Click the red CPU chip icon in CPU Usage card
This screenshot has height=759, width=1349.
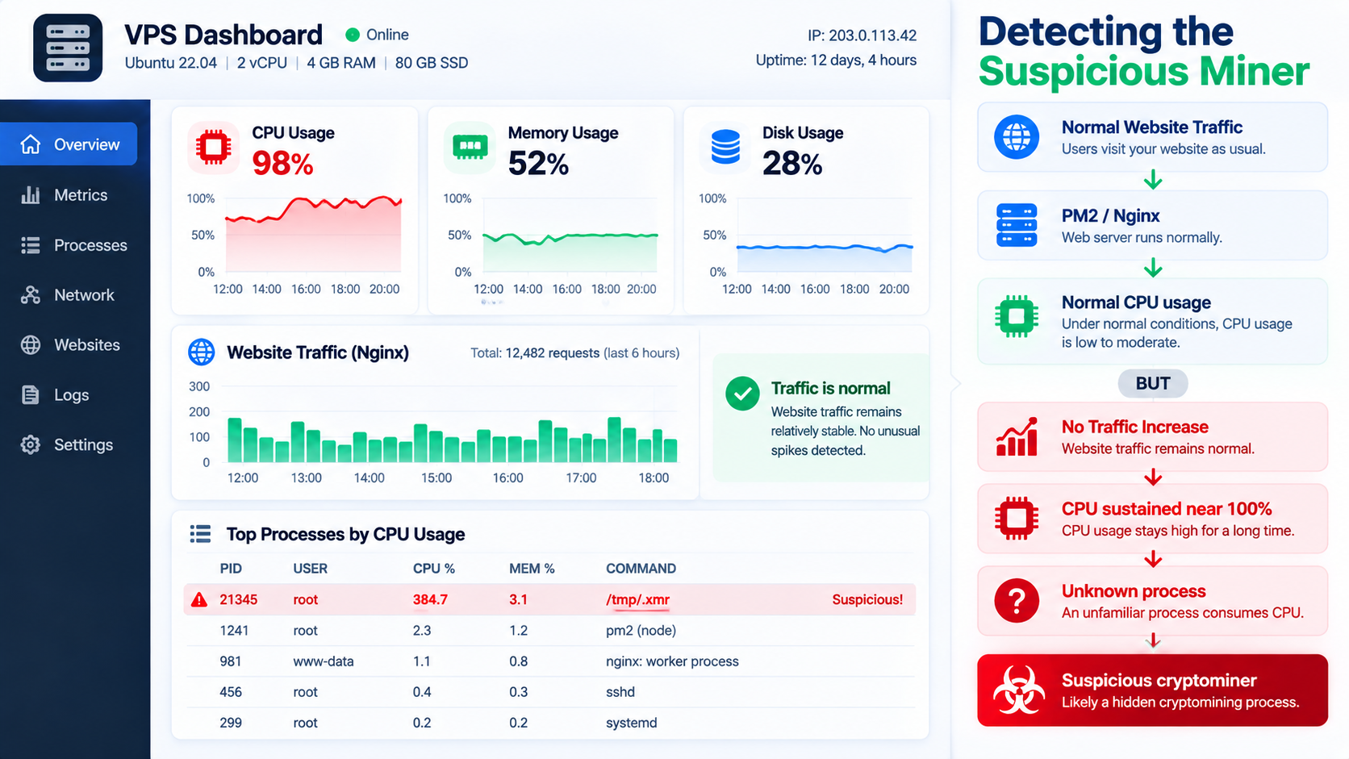[214, 147]
